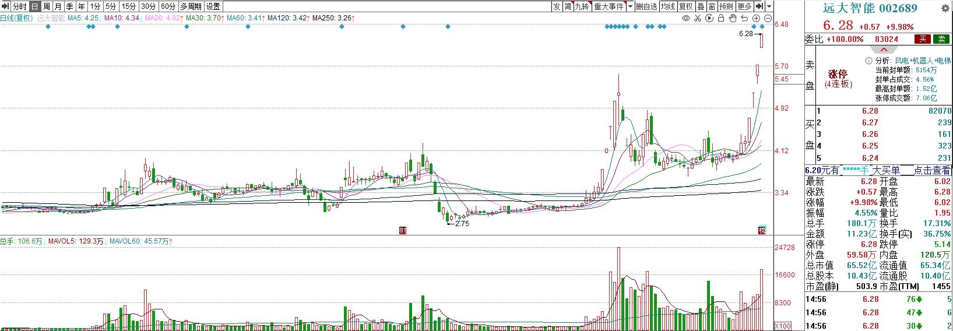Switch to 60分 minute chart

pos(168,6)
